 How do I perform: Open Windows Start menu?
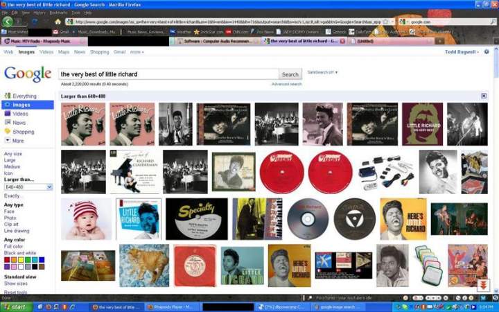pyautogui.click(x=16, y=307)
